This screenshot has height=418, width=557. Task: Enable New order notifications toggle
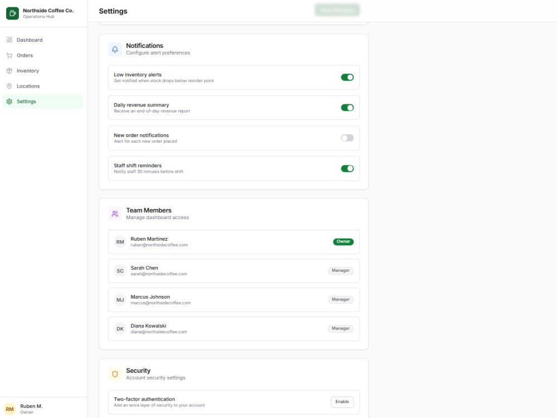click(x=347, y=138)
